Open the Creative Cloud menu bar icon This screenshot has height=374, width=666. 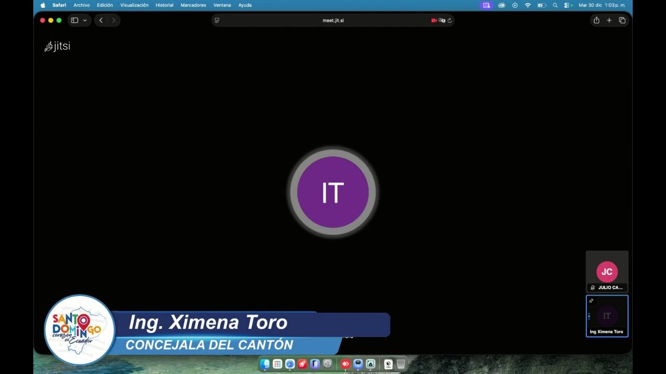pos(502,5)
